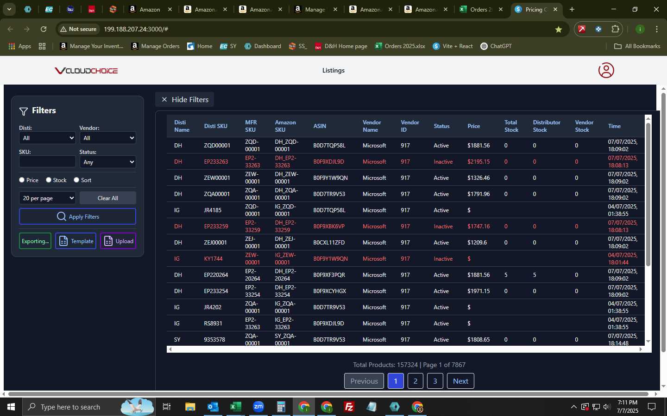This screenshot has height=416, width=667.
Task: Click Clear All button
Action: click(x=107, y=198)
